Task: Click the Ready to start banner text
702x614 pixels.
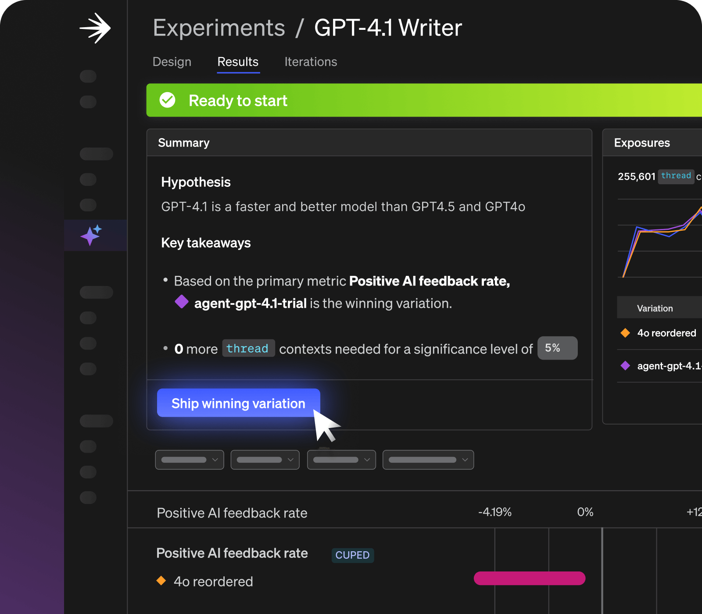Action: [x=238, y=100]
